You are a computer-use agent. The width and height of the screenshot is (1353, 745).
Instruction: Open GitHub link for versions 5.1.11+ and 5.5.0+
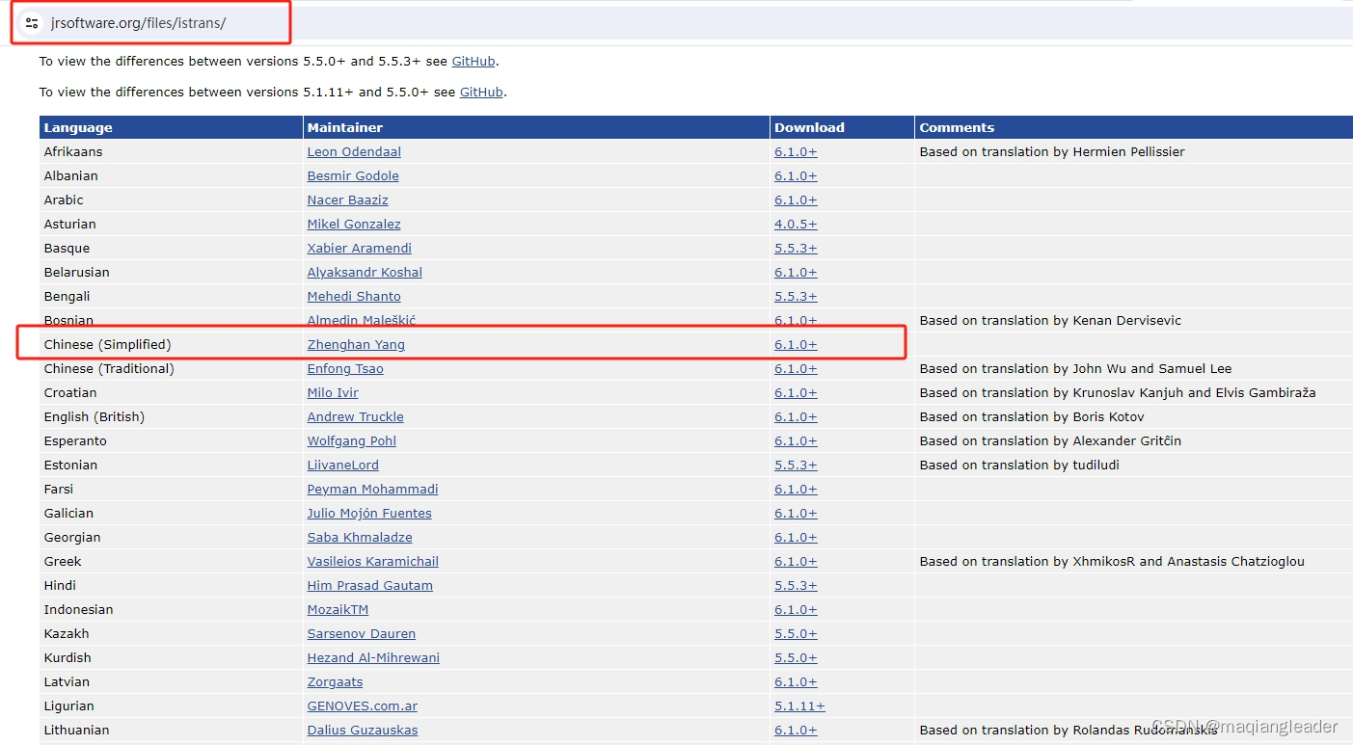pos(481,92)
